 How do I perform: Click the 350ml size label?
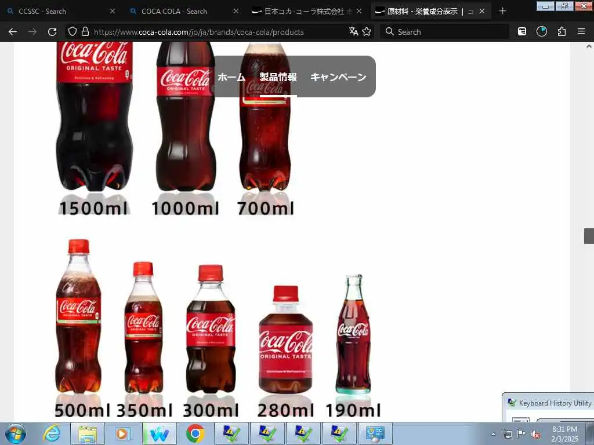(x=144, y=410)
